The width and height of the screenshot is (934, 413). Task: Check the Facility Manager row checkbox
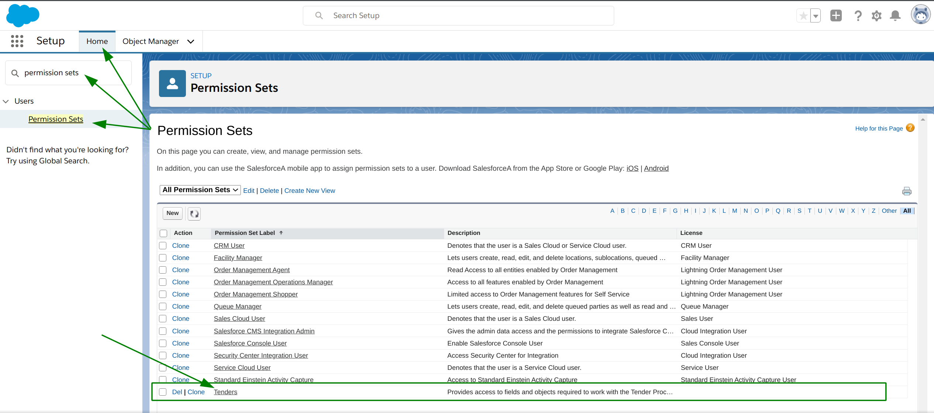tap(163, 258)
